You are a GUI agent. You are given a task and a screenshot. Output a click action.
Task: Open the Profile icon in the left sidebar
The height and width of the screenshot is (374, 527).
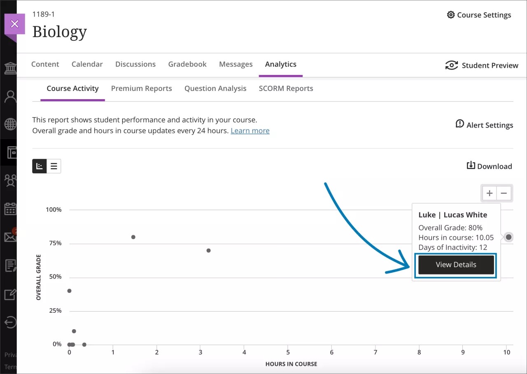pos(10,96)
